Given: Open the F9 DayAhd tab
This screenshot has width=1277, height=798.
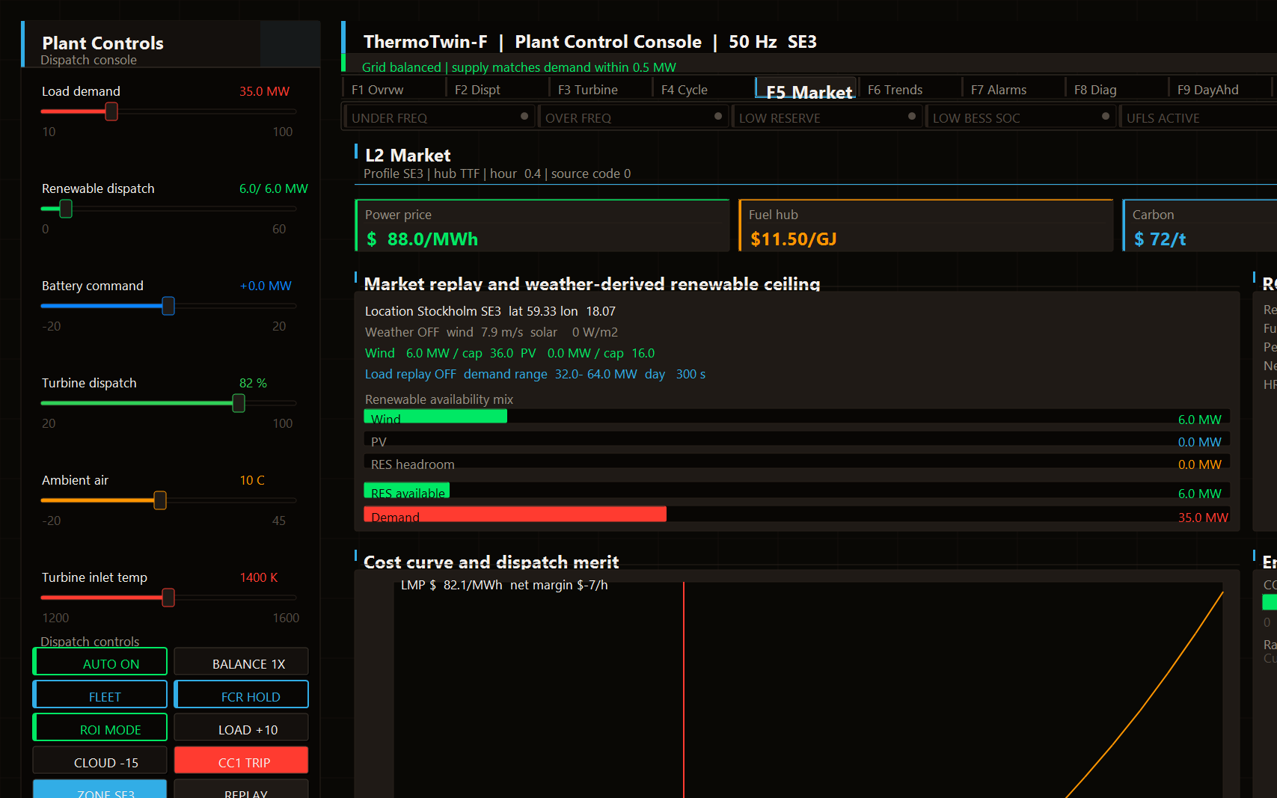Looking at the screenshot, I should (x=1219, y=89).
